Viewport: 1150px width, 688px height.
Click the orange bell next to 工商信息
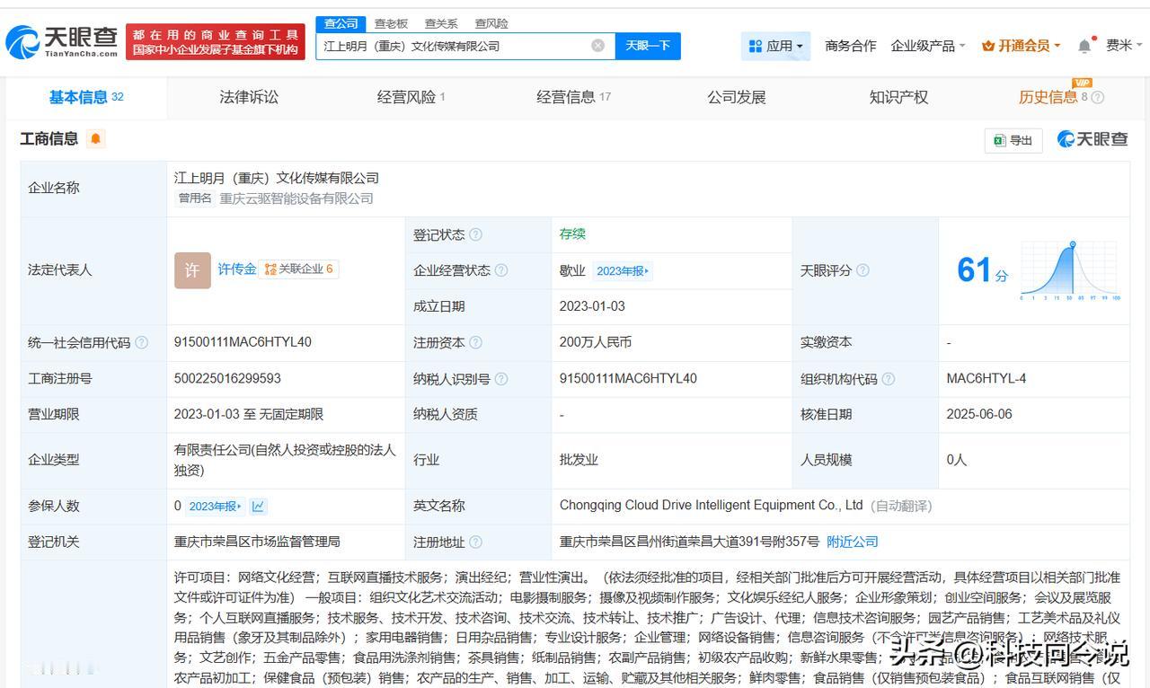[96, 138]
